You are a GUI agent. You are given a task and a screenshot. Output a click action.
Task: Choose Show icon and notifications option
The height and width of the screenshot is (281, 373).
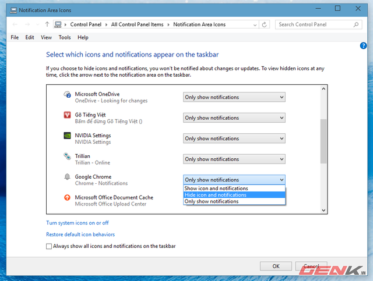234,188
